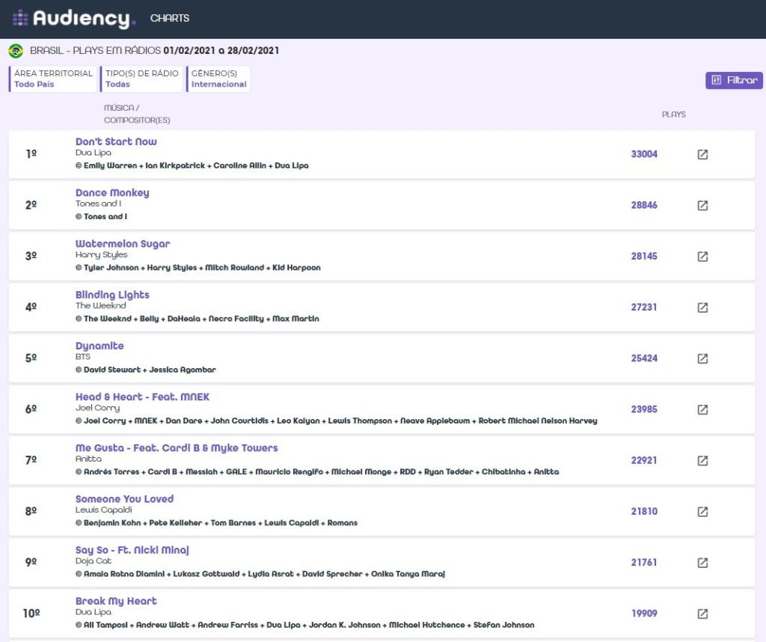
Task: Open external link icon for Dance Monkey row
Action: pos(702,205)
